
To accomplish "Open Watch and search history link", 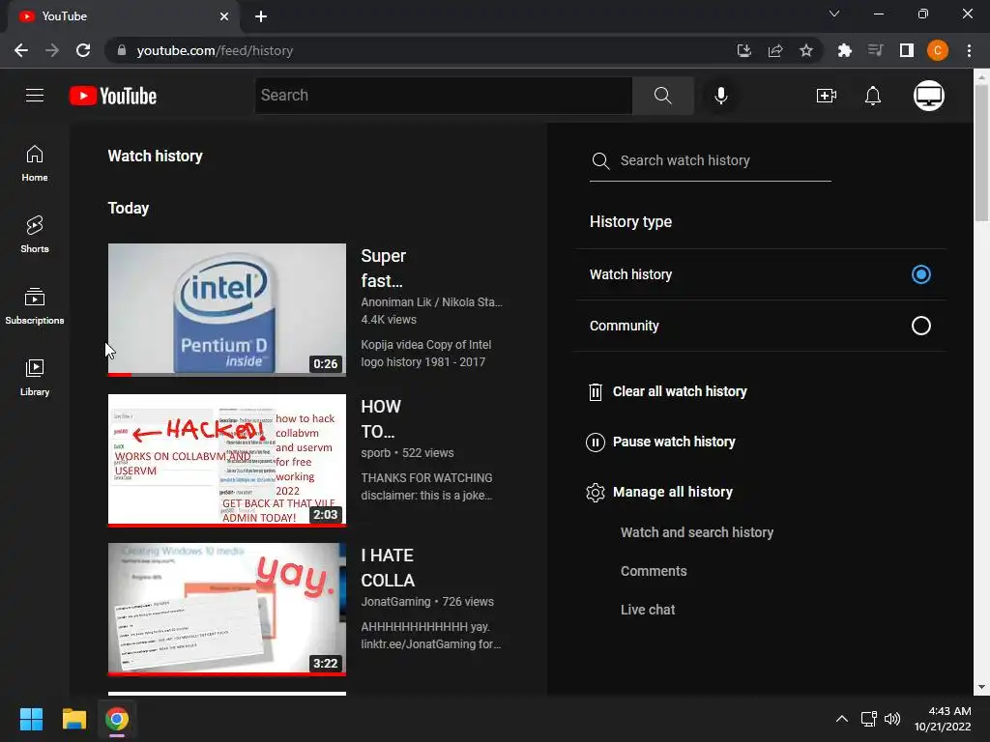I will tap(696, 532).
